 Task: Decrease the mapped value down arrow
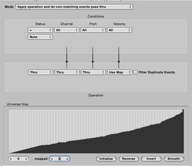pos(52,159)
